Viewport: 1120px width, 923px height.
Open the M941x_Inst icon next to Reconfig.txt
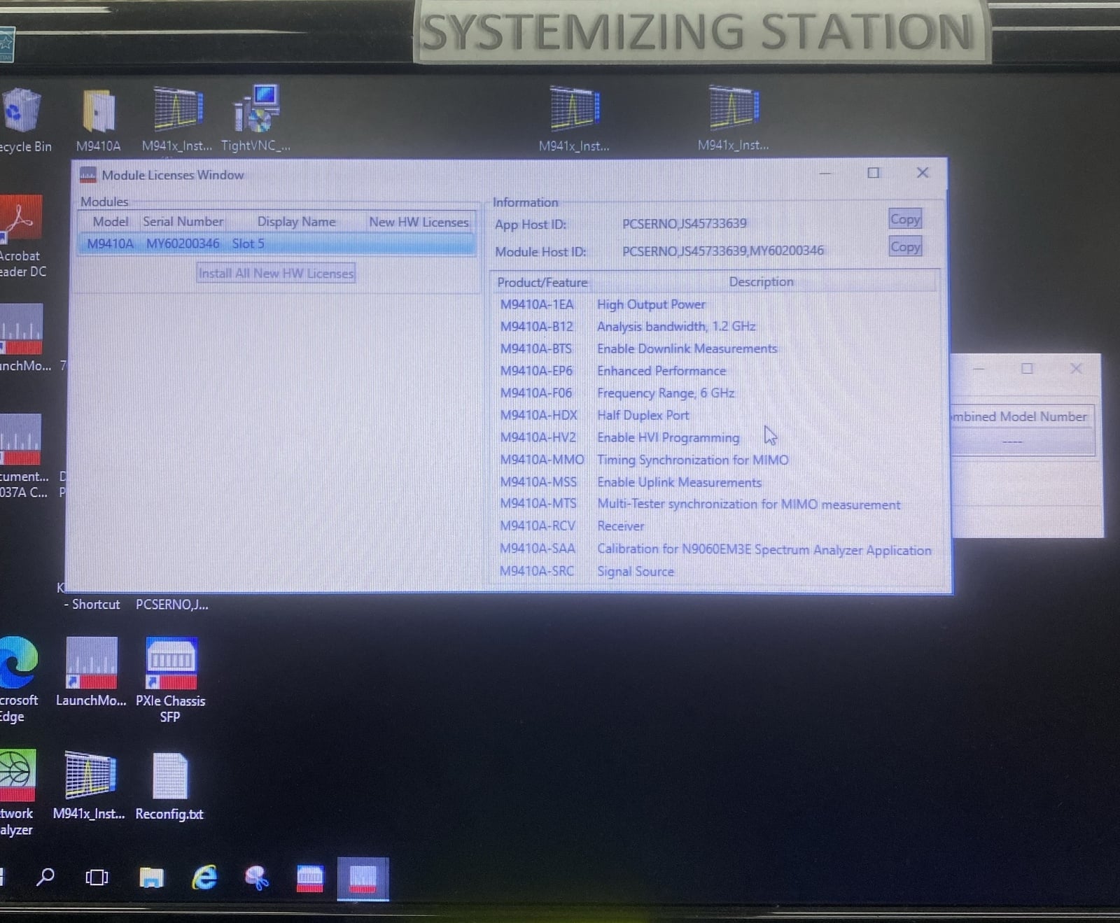[x=90, y=775]
